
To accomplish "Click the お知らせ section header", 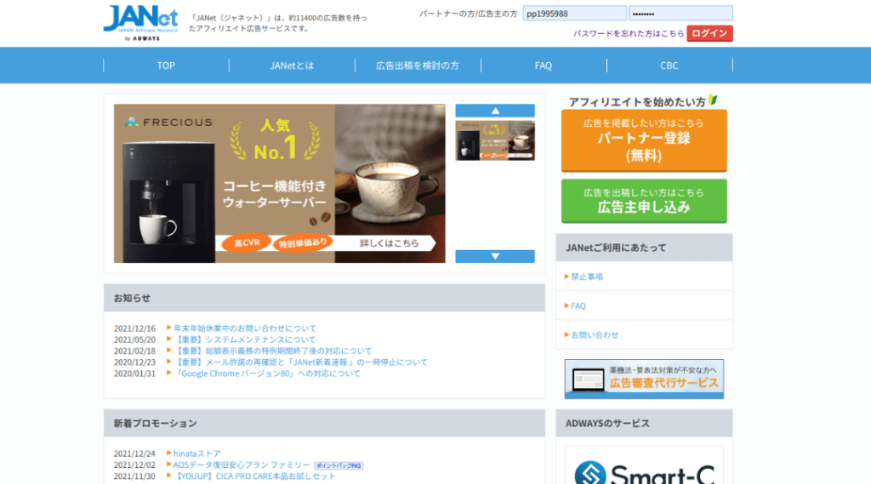I will click(324, 298).
